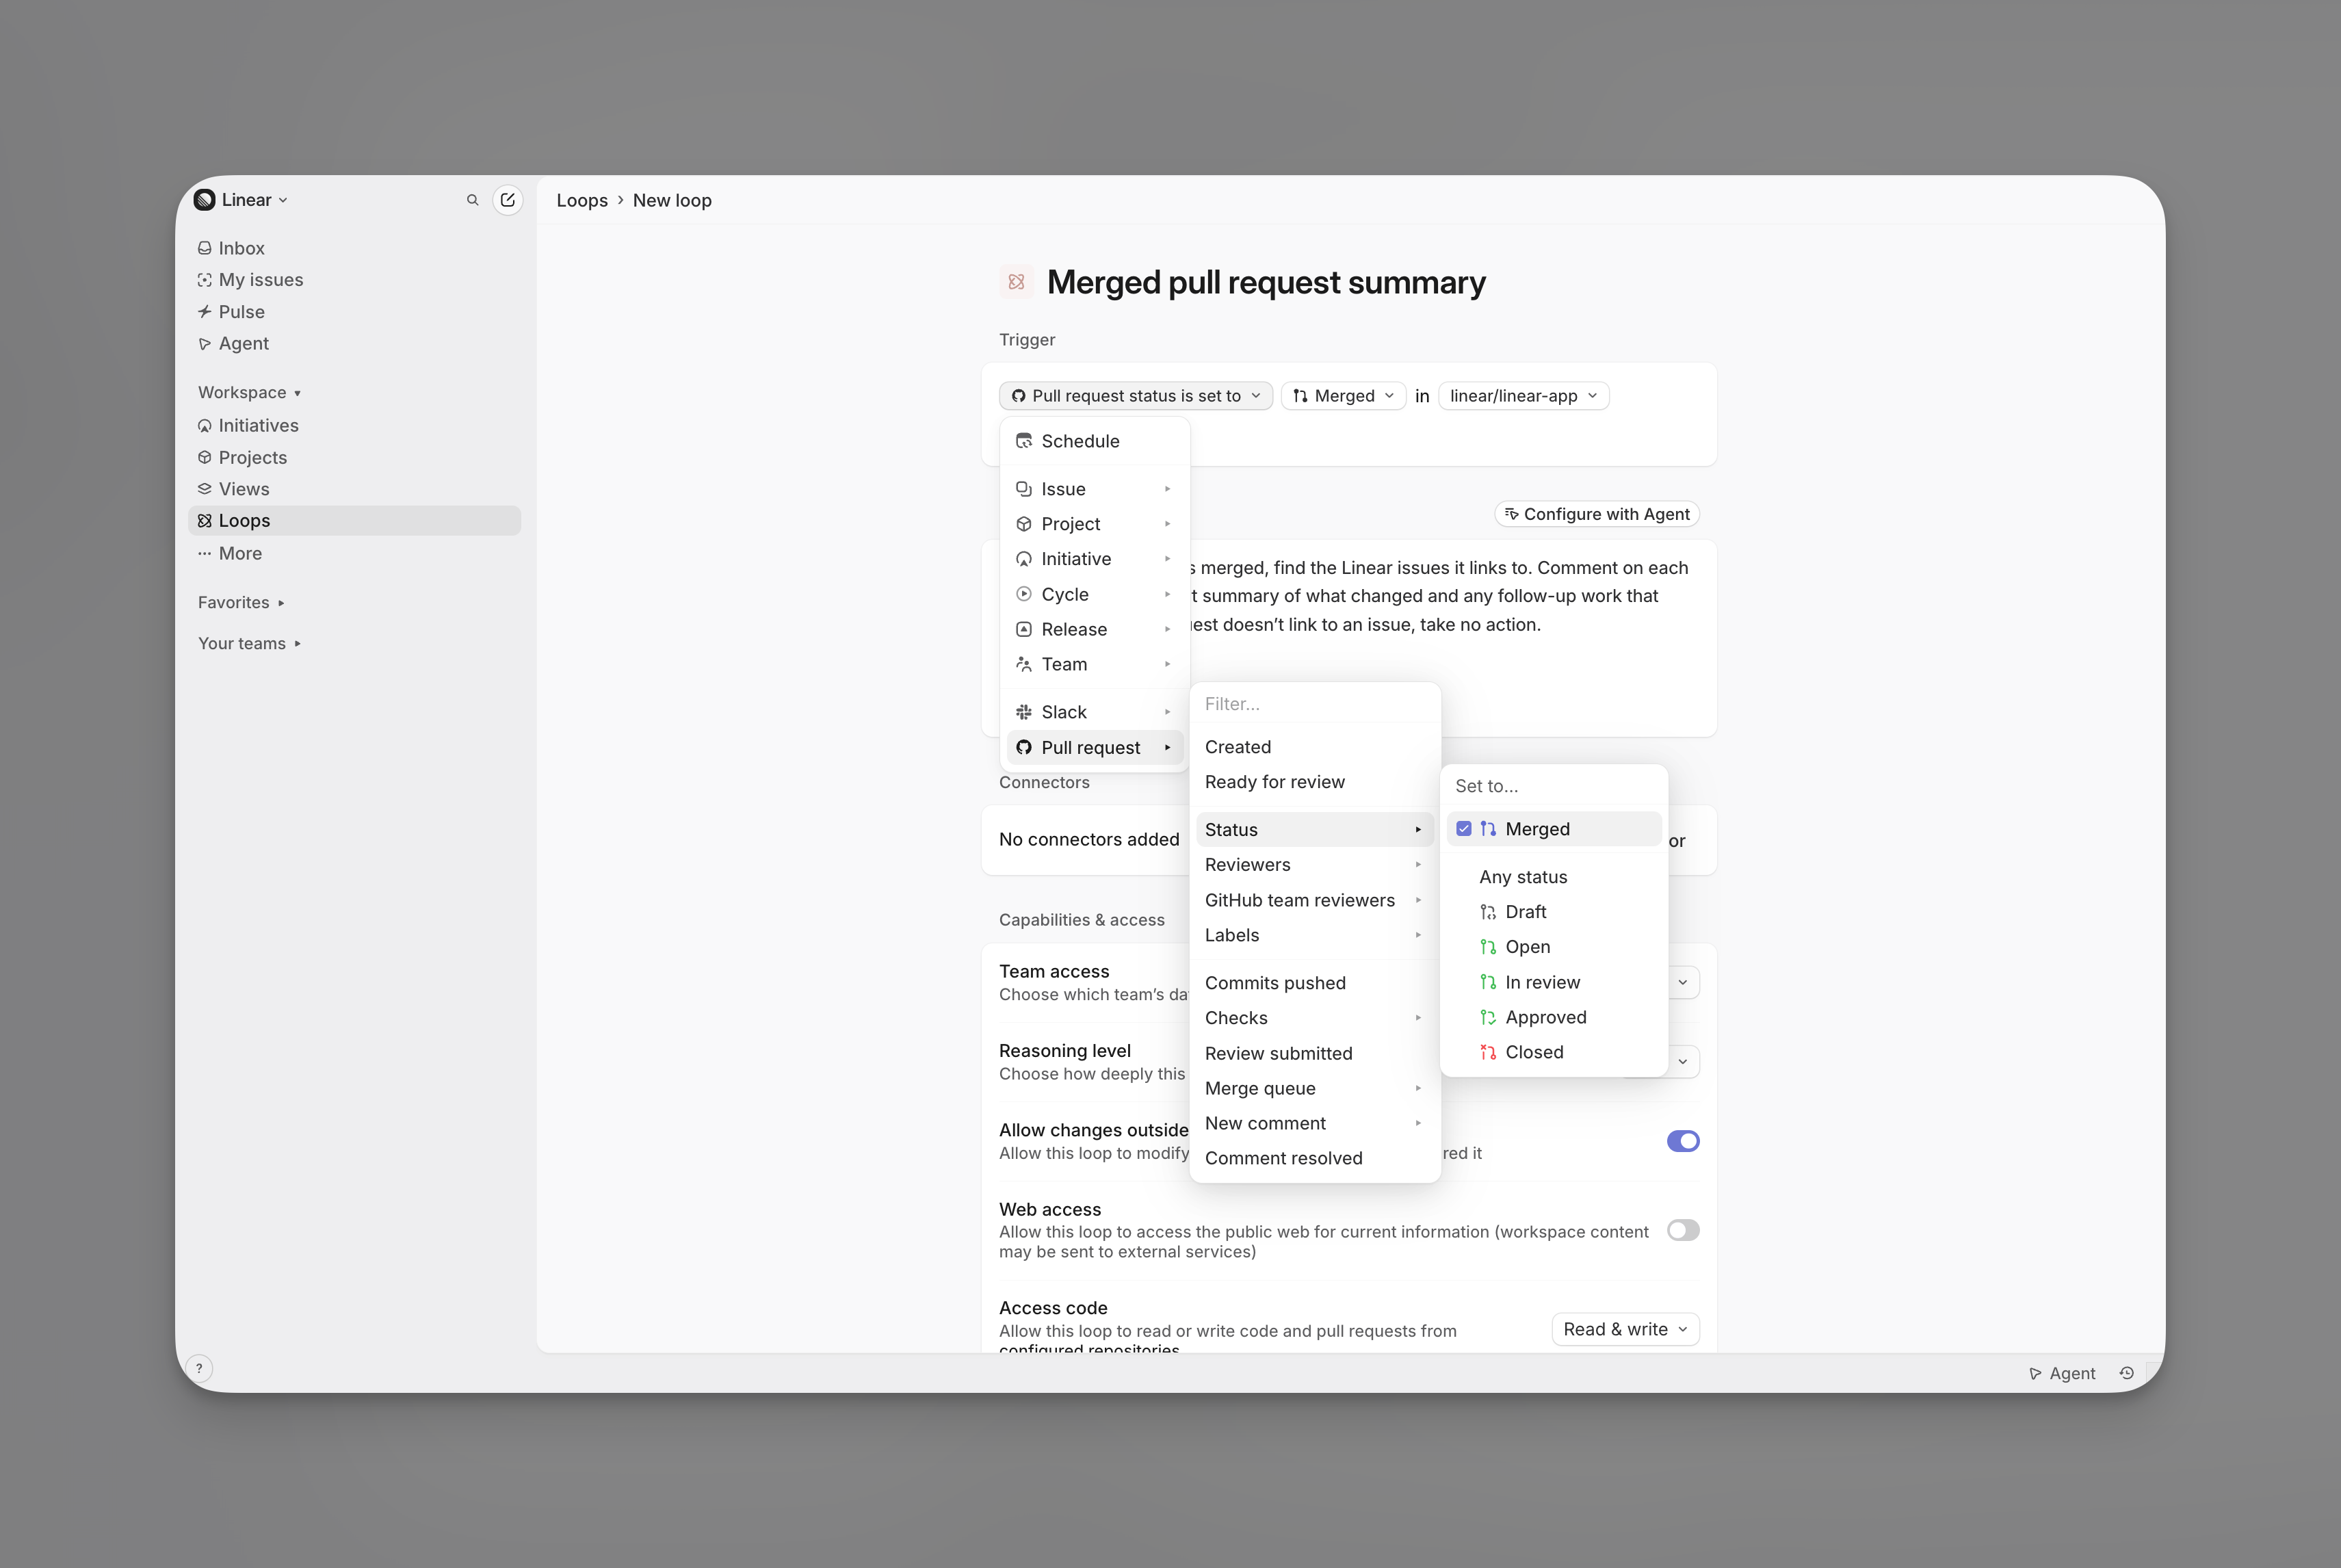Click the history clock icon at bottom right
The height and width of the screenshot is (1568, 2341).
coord(2126,1373)
